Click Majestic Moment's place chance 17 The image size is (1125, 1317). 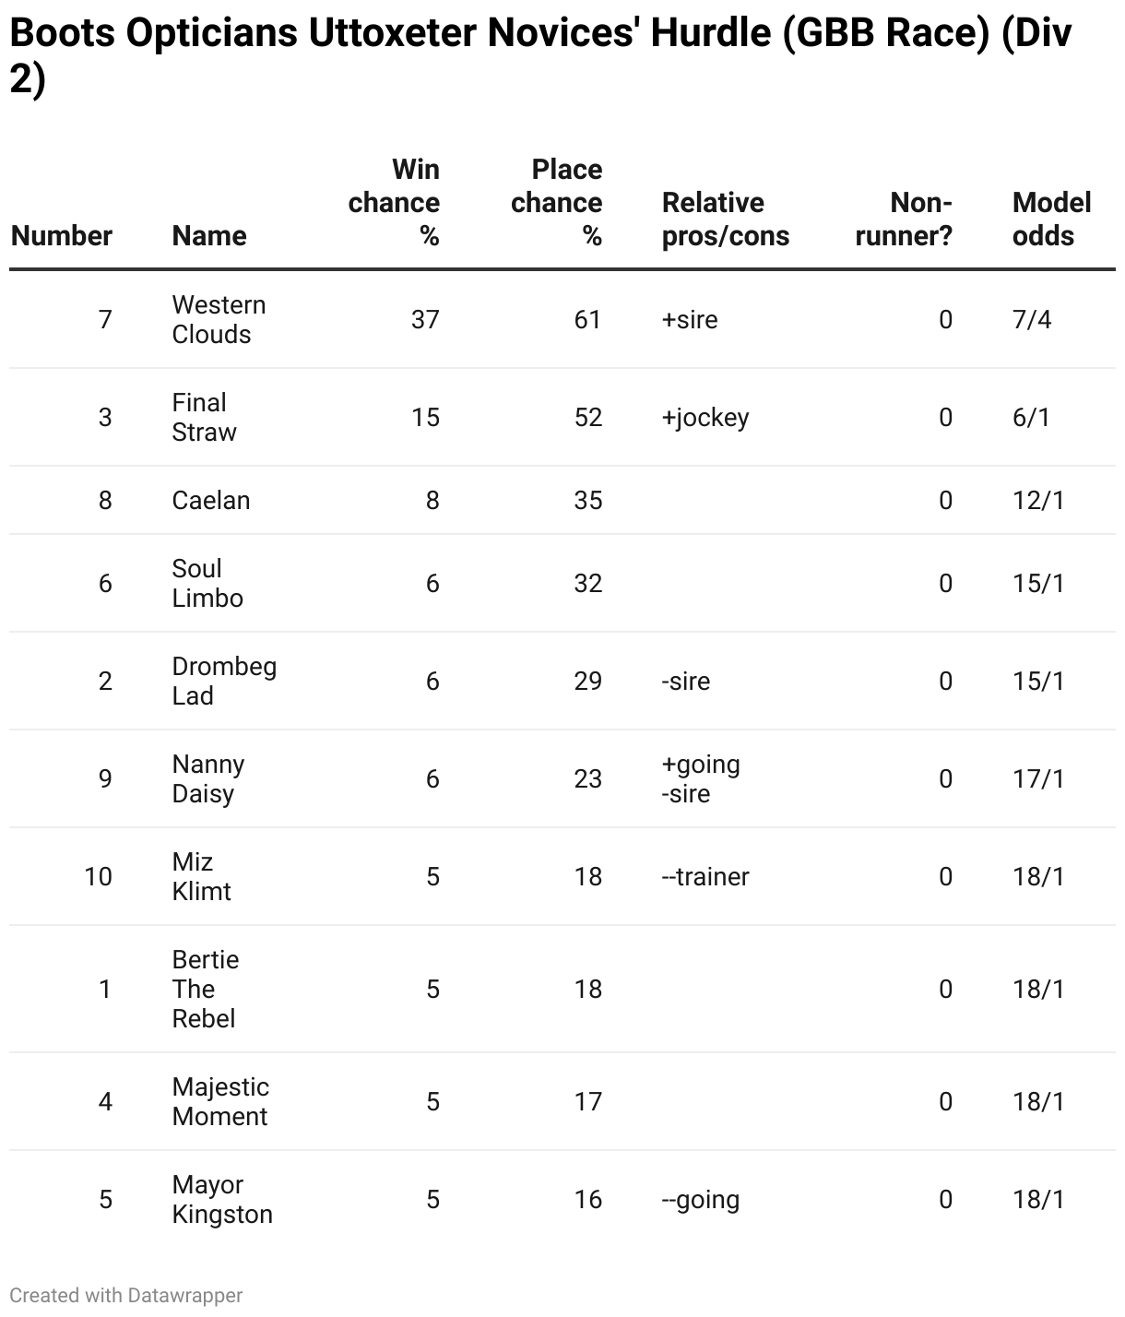pos(587,1102)
